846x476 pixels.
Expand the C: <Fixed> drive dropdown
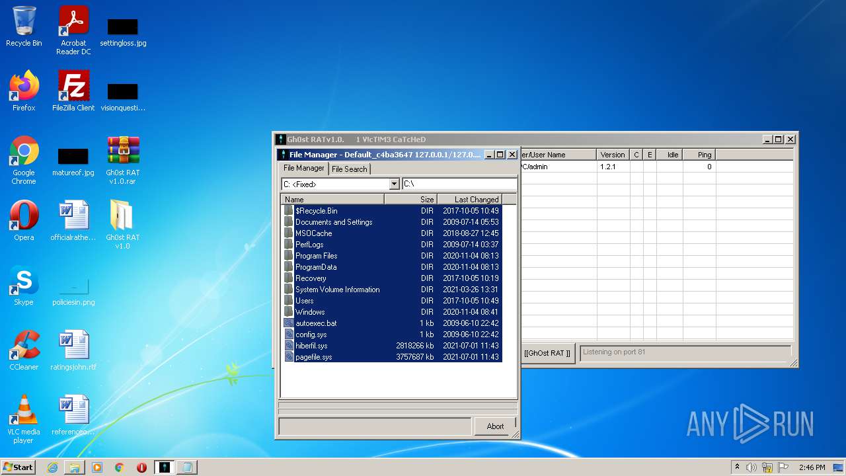(395, 184)
